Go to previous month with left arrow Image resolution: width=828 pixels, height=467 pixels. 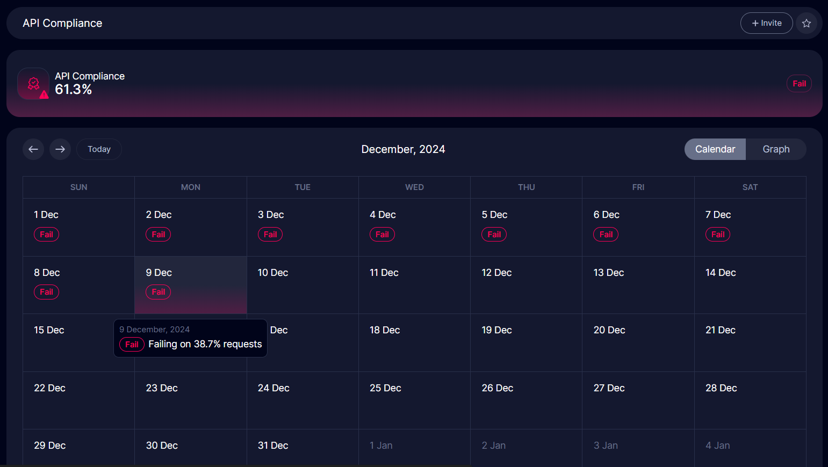click(x=33, y=149)
